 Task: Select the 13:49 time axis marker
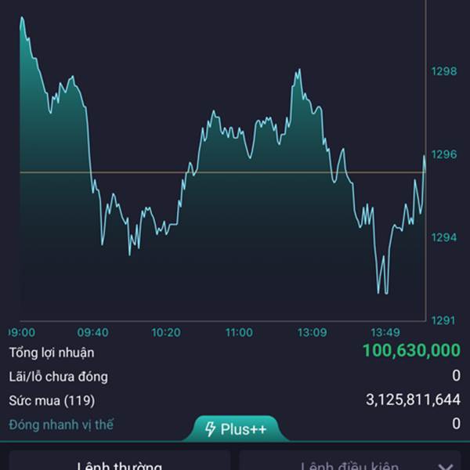coord(385,332)
